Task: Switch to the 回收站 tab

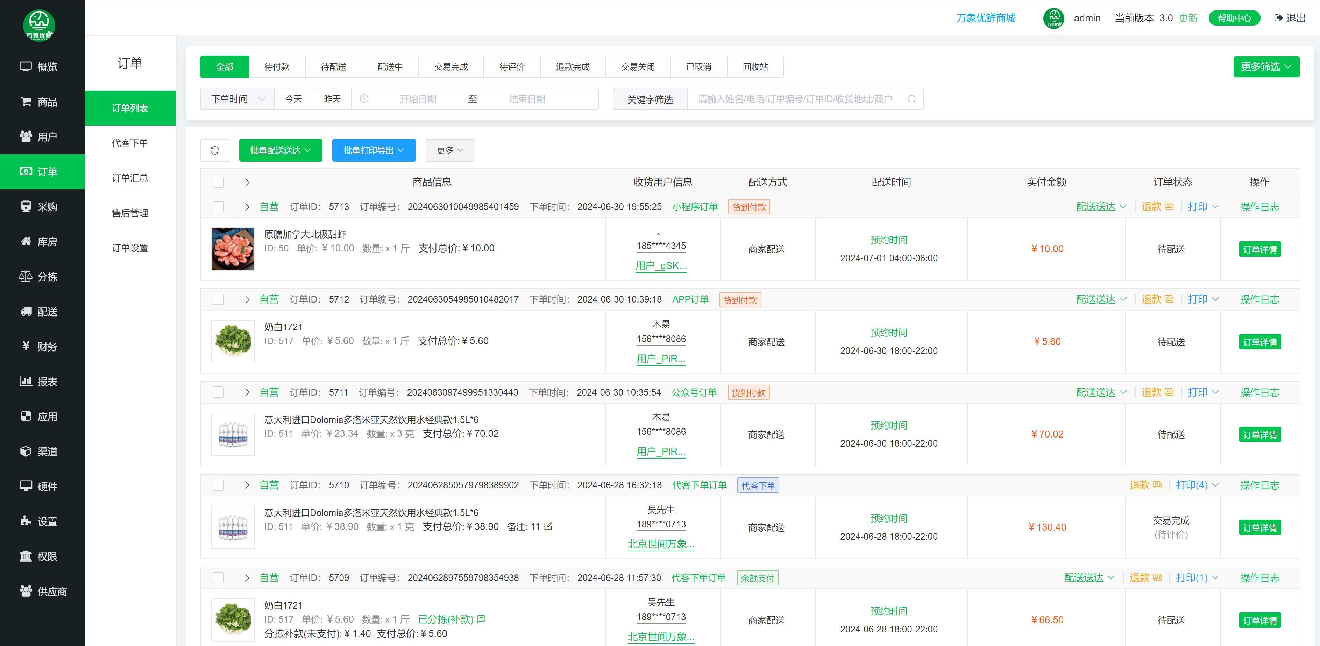Action: point(755,66)
